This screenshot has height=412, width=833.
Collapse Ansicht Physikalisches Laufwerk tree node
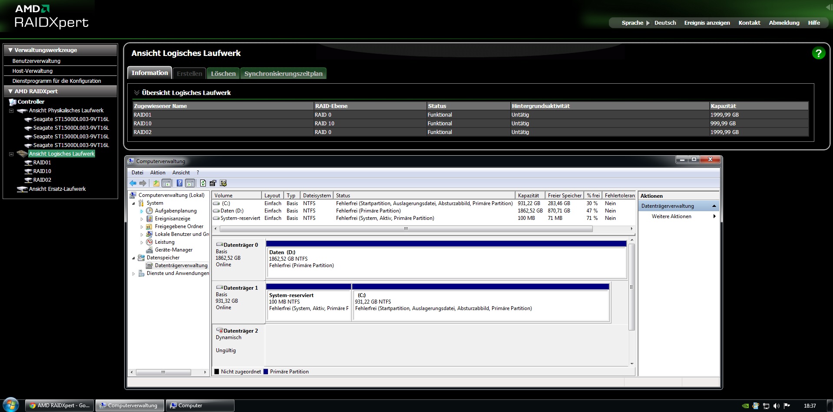click(x=11, y=111)
